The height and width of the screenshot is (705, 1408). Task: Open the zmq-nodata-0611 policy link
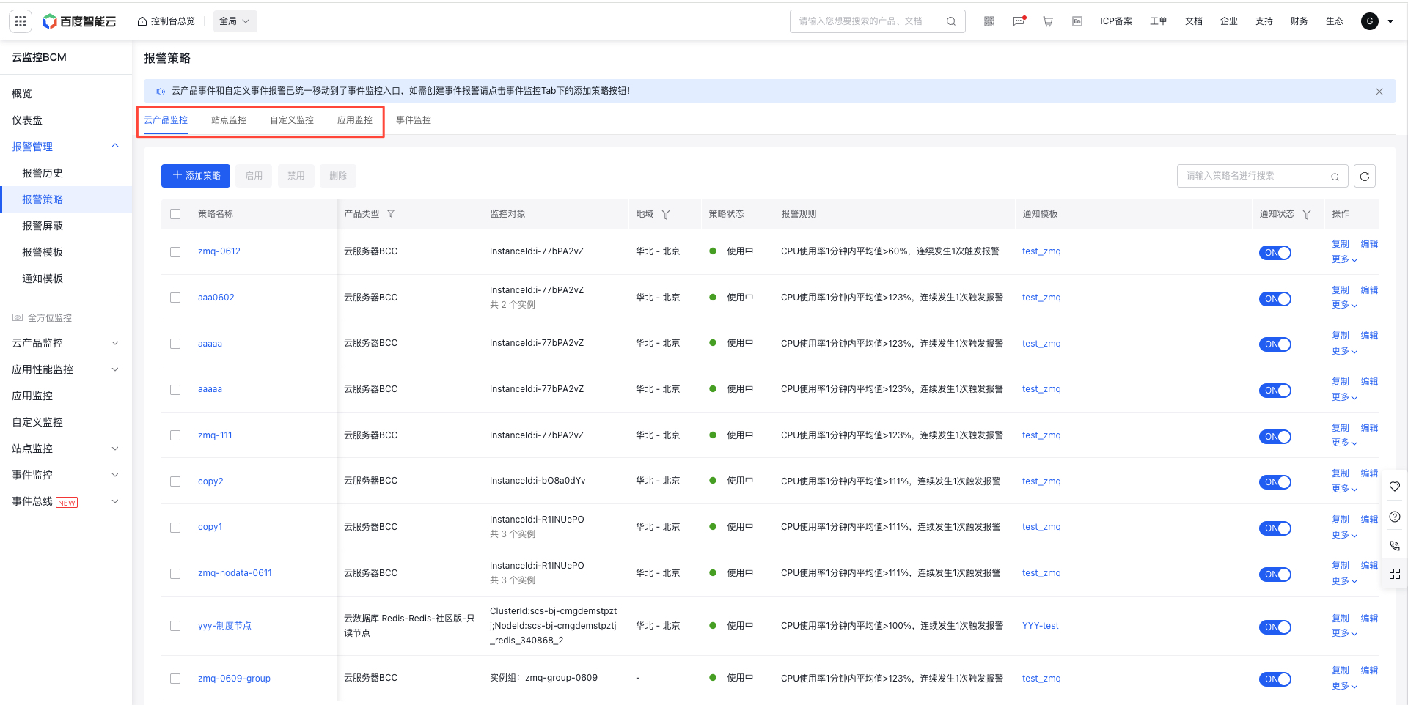235,573
